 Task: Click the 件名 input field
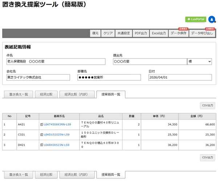click(57, 62)
